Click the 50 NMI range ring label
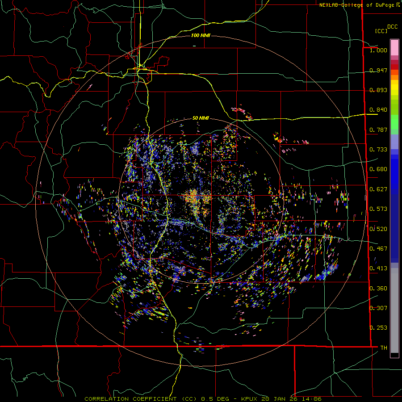Viewport: 402px width, 402px height. [201, 118]
